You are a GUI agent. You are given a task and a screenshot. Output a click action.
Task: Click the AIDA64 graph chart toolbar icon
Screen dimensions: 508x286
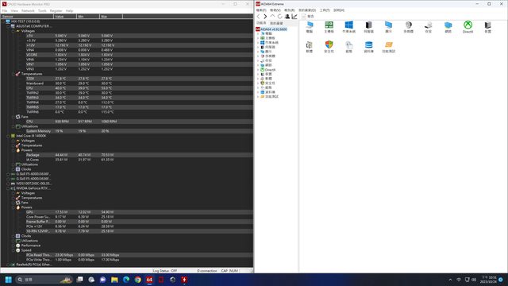(x=294, y=16)
